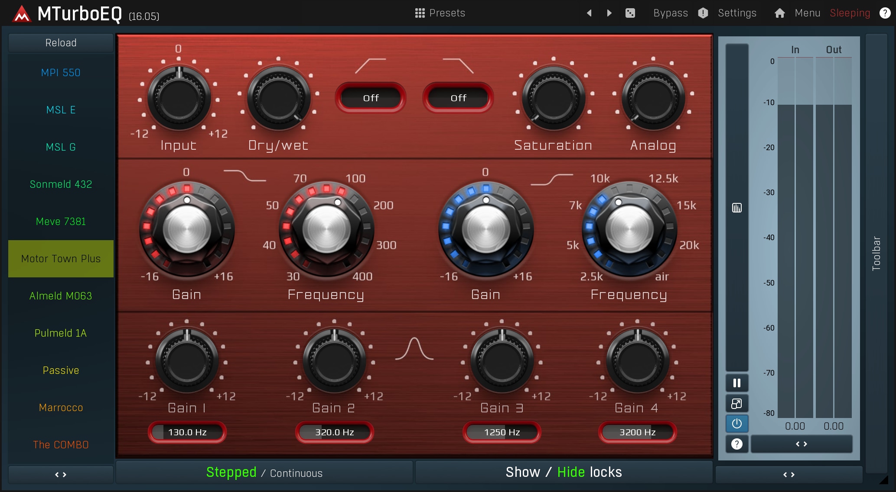Pause the meters with pause button
The width and height of the screenshot is (896, 492).
click(737, 383)
